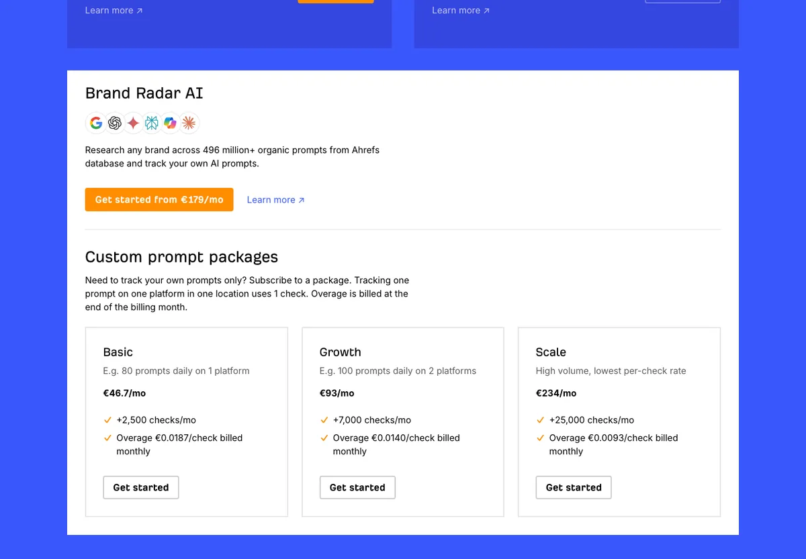The height and width of the screenshot is (559, 806).
Task: Click checkmark beside Overage €0.0093/check
Action: click(540, 438)
